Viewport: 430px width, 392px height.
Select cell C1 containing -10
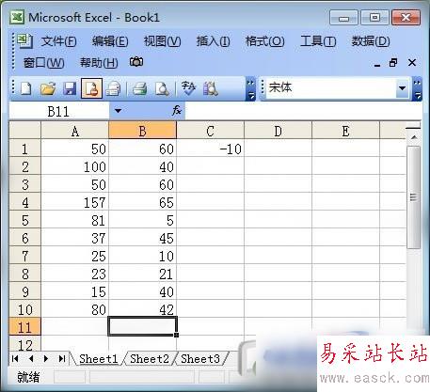coord(210,149)
